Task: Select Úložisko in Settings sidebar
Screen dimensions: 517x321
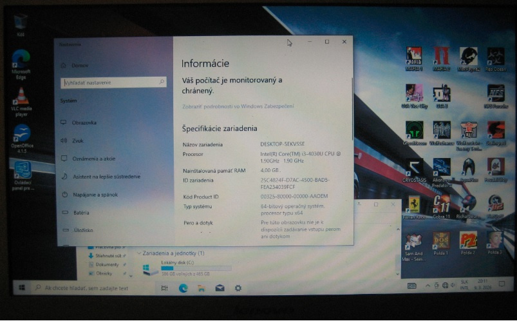Action: [84, 230]
